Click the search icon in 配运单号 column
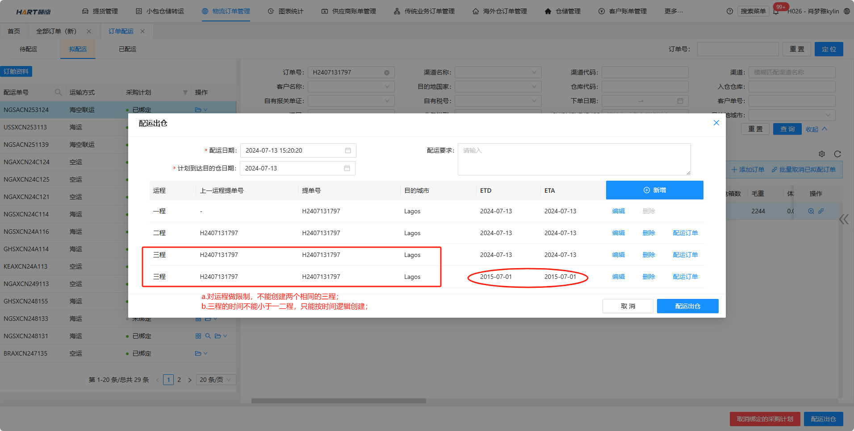854x431 pixels. click(x=58, y=92)
